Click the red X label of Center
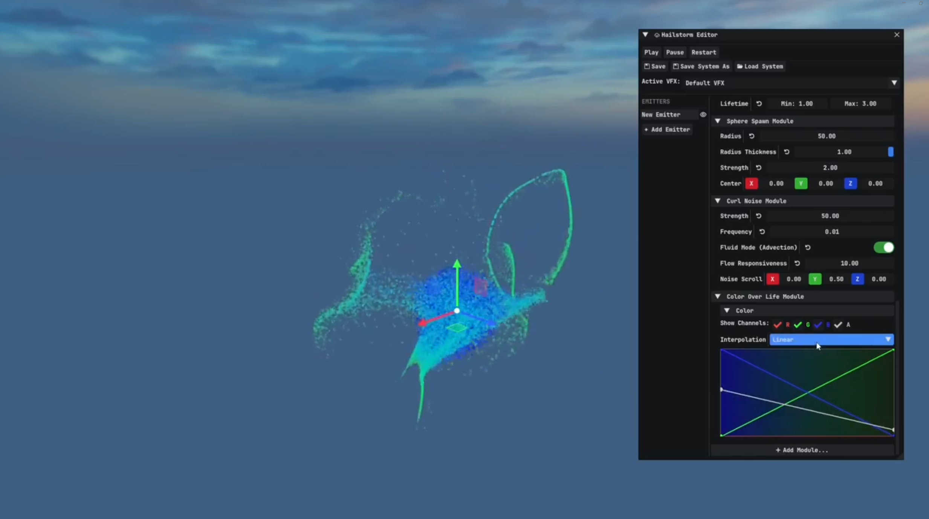The height and width of the screenshot is (519, 929). click(x=751, y=184)
